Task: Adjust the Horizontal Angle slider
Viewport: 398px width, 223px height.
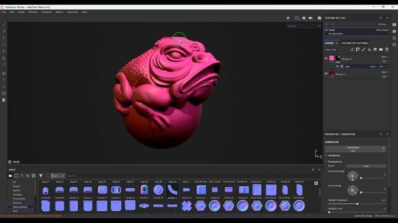Action: click(x=373, y=178)
